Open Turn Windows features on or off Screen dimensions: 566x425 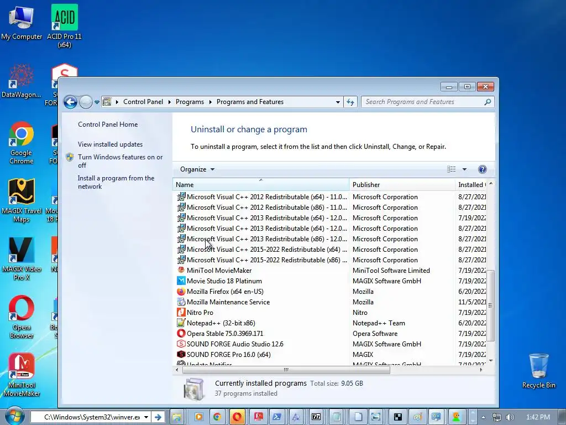120,161
